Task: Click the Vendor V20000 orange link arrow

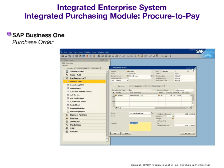Action: point(128,71)
